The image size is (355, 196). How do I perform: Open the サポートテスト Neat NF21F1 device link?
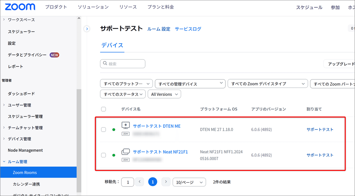[160, 152]
